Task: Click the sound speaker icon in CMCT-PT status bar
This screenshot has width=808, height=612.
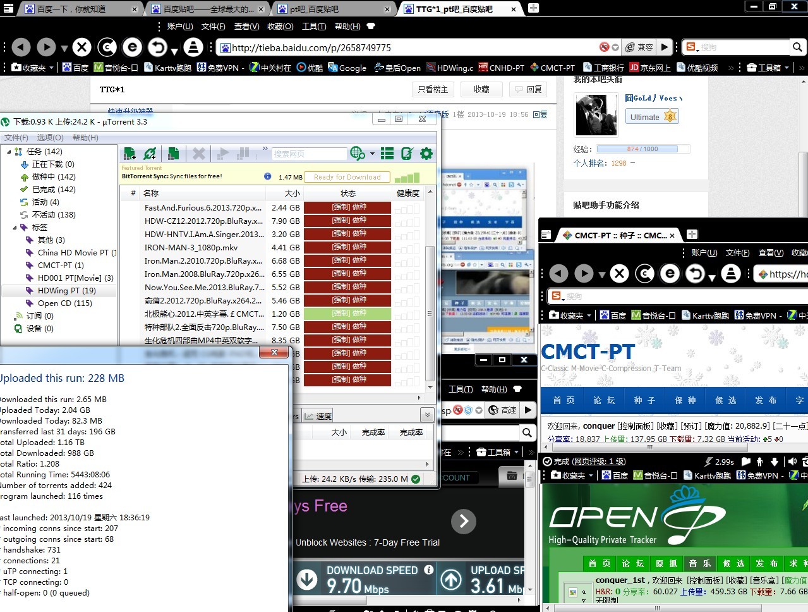Action: tap(792, 462)
